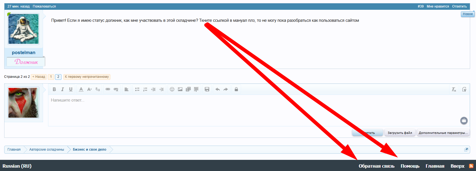Submit reply with the blue Ответить button
The height and width of the screenshot is (171, 476).
click(367, 133)
